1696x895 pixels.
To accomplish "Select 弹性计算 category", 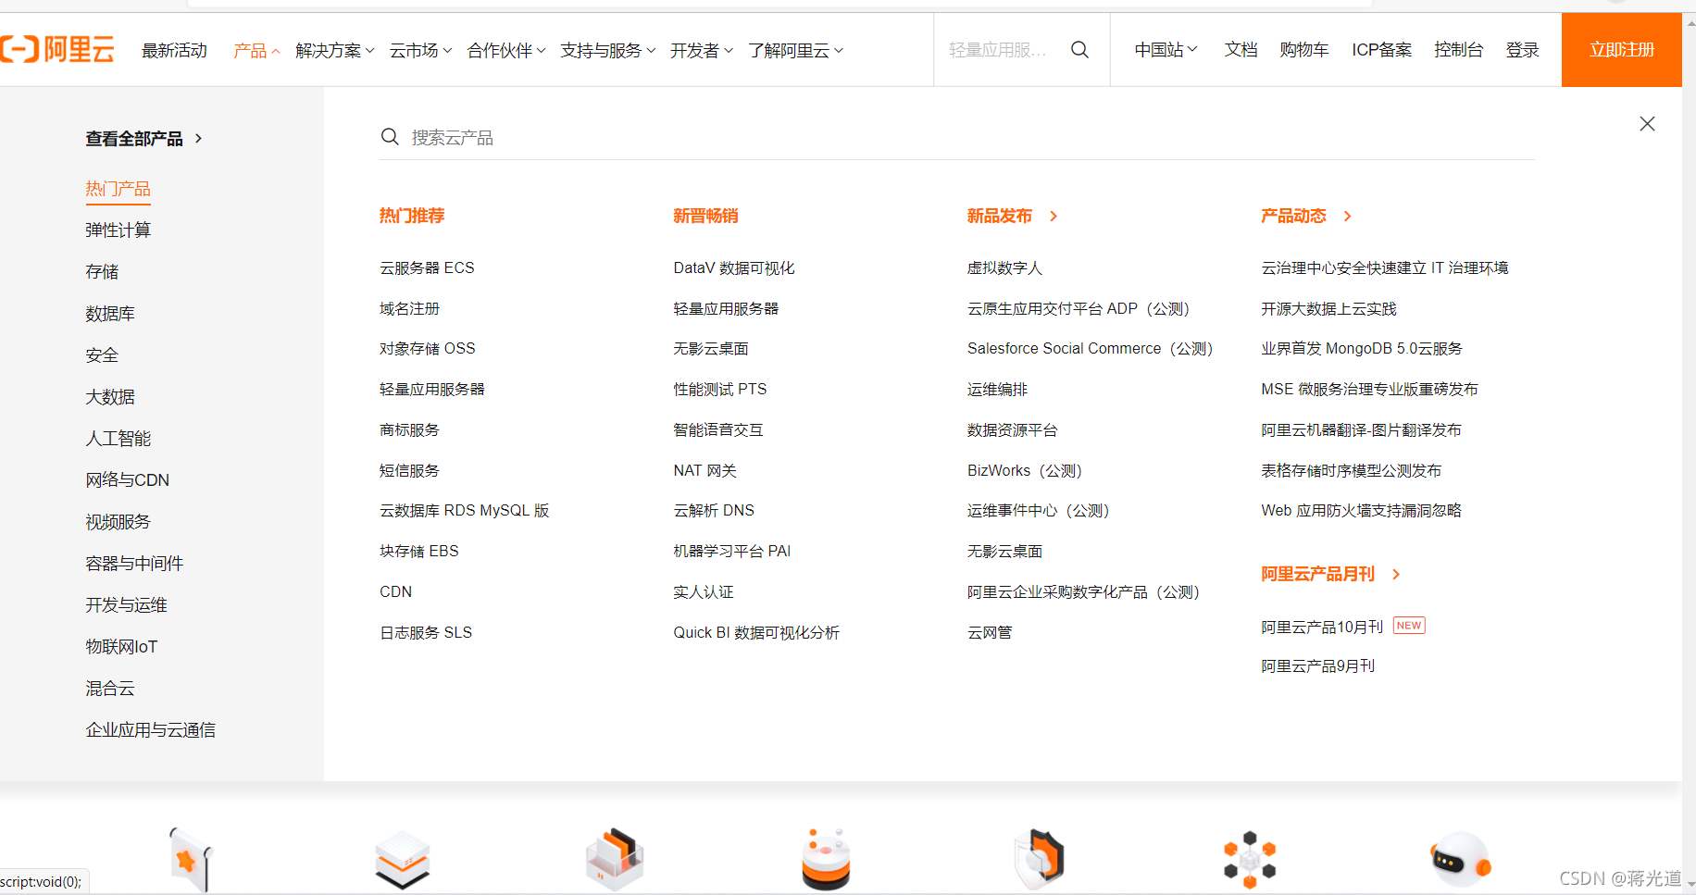I will 118,230.
